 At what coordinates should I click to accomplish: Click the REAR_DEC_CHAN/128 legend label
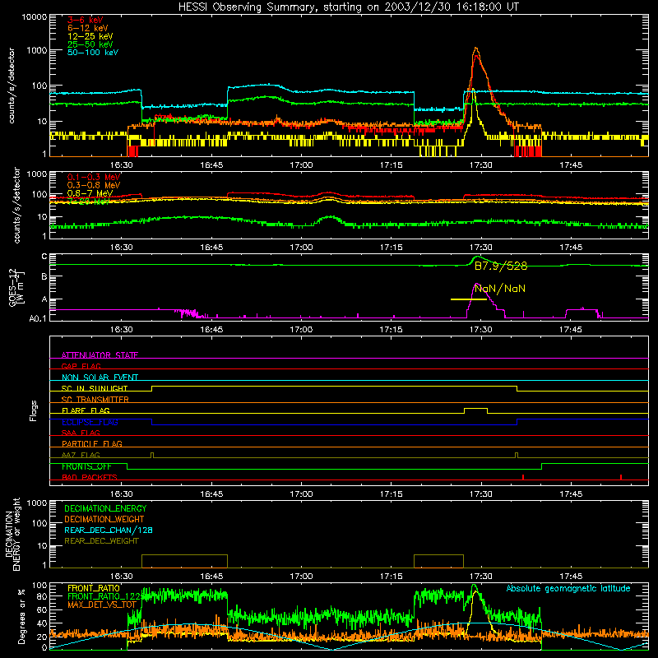(x=109, y=530)
